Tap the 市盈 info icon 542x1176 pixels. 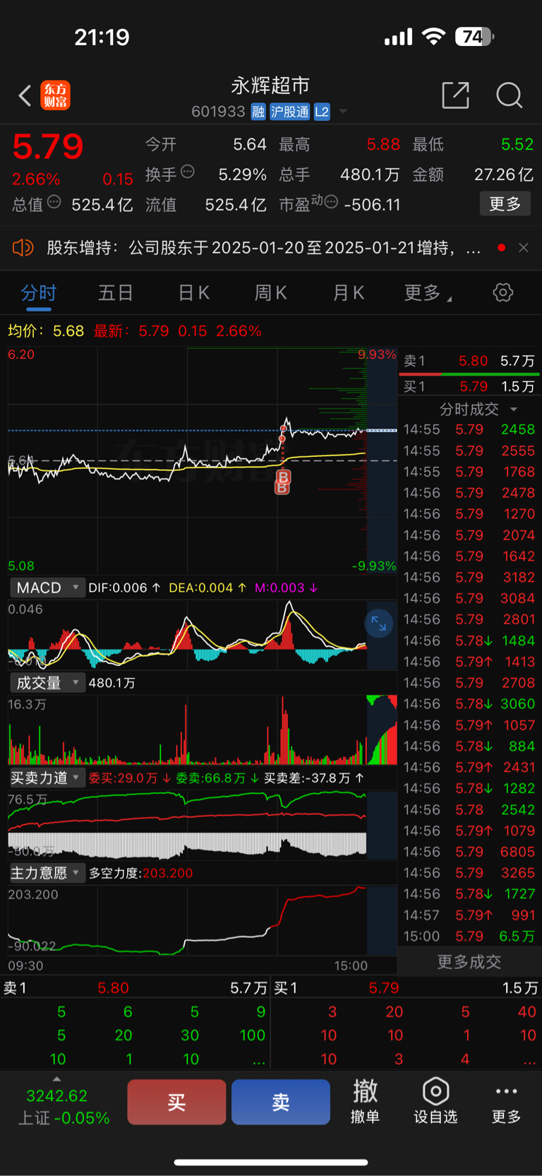pos(331,203)
